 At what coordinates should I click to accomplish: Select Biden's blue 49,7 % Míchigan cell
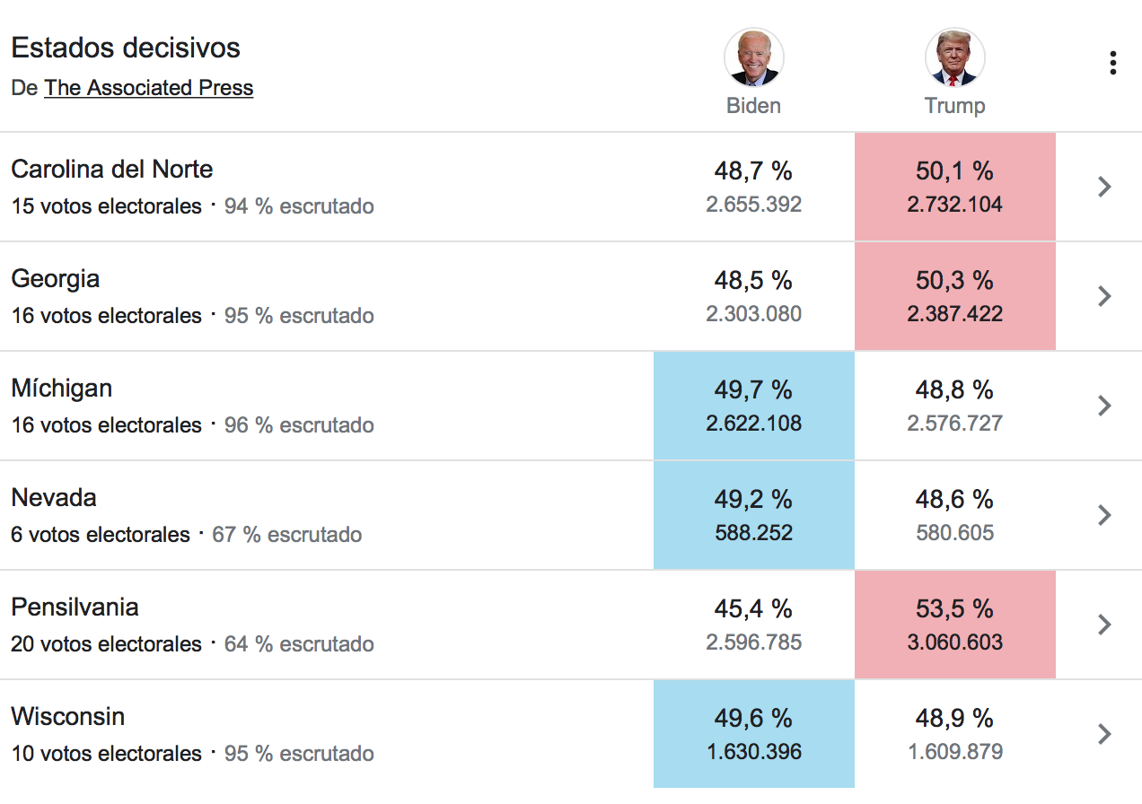click(754, 406)
